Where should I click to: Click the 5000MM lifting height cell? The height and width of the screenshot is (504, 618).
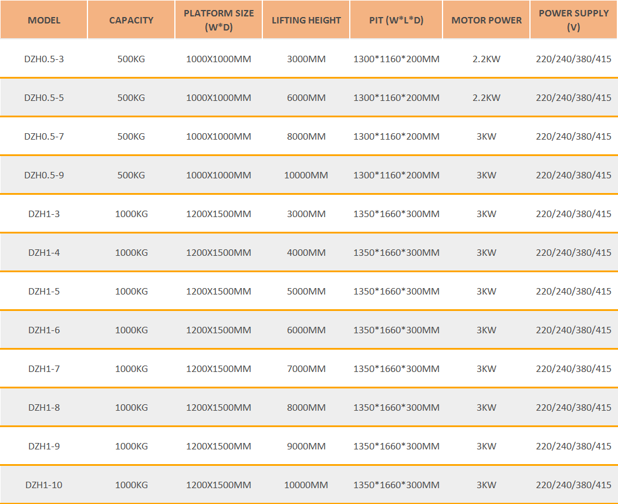(306, 291)
